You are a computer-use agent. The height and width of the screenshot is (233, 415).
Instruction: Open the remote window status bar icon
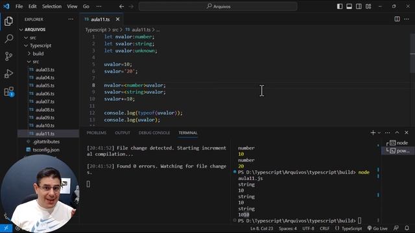[6, 228]
